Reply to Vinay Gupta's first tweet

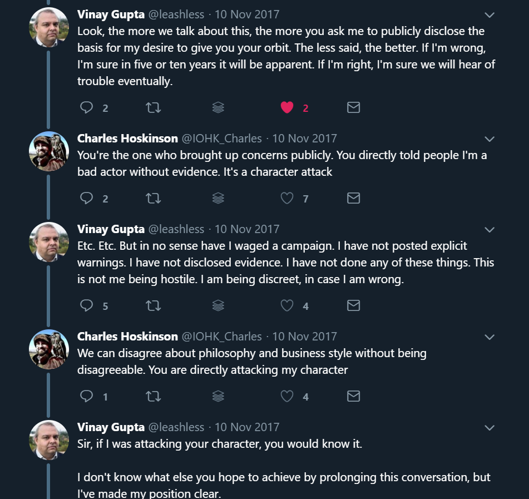(x=87, y=107)
